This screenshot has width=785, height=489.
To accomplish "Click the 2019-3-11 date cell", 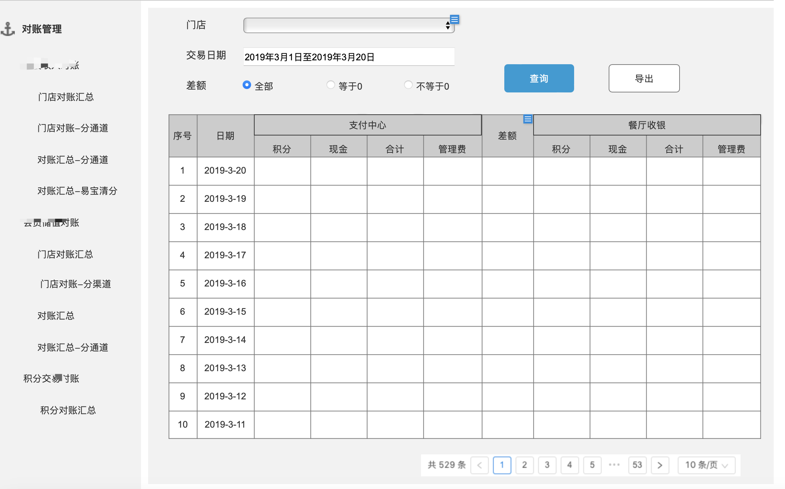I will [x=225, y=425].
